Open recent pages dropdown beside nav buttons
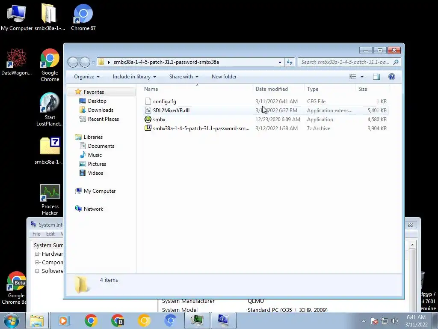Viewport: 438px width, 329px height. pos(93,63)
